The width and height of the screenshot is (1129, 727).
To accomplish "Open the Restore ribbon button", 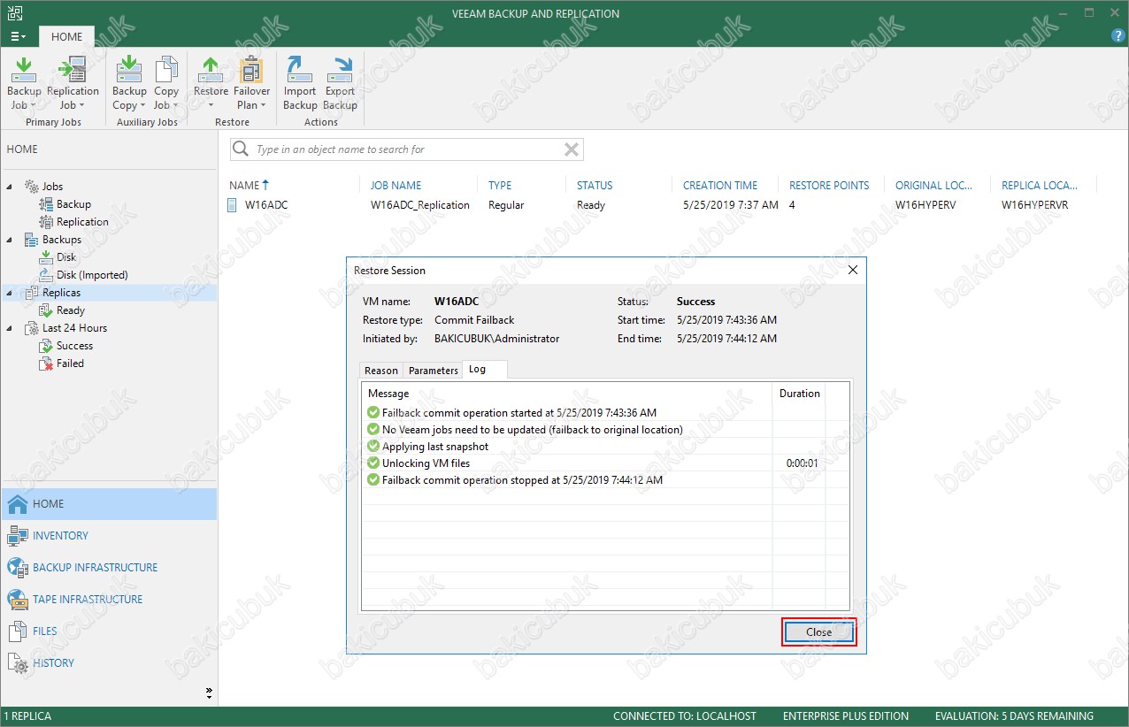I will [x=211, y=84].
